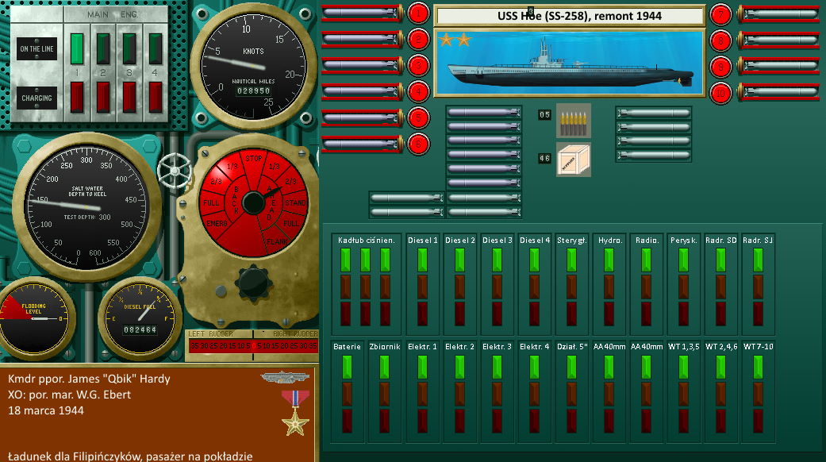Viewport: 826px width, 462px height.
Task: Click torpedo tube 1 red button
Action: tap(419, 13)
